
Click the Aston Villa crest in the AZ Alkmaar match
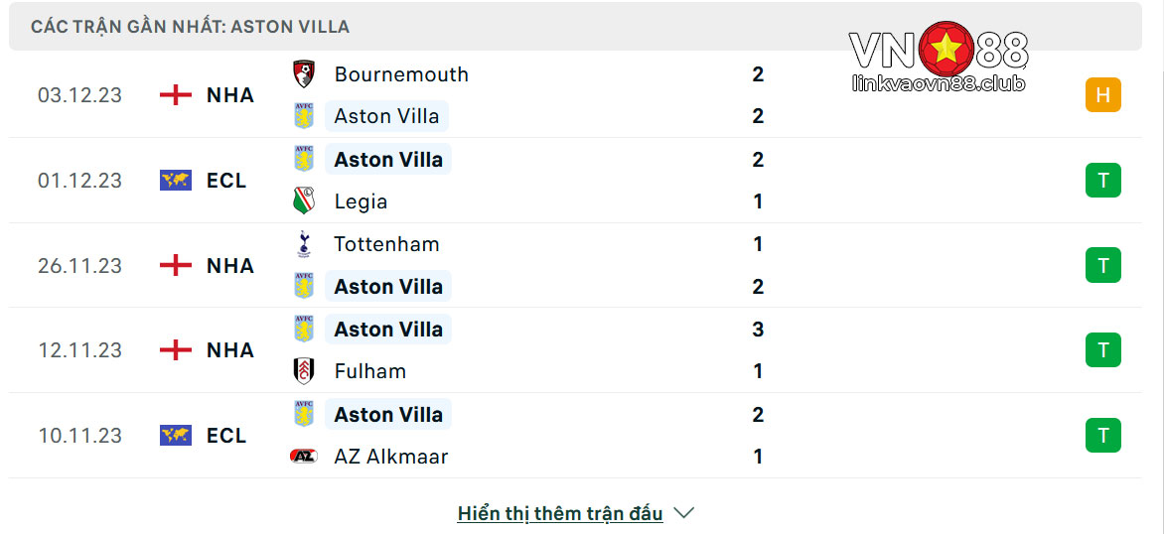pyautogui.click(x=304, y=414)
